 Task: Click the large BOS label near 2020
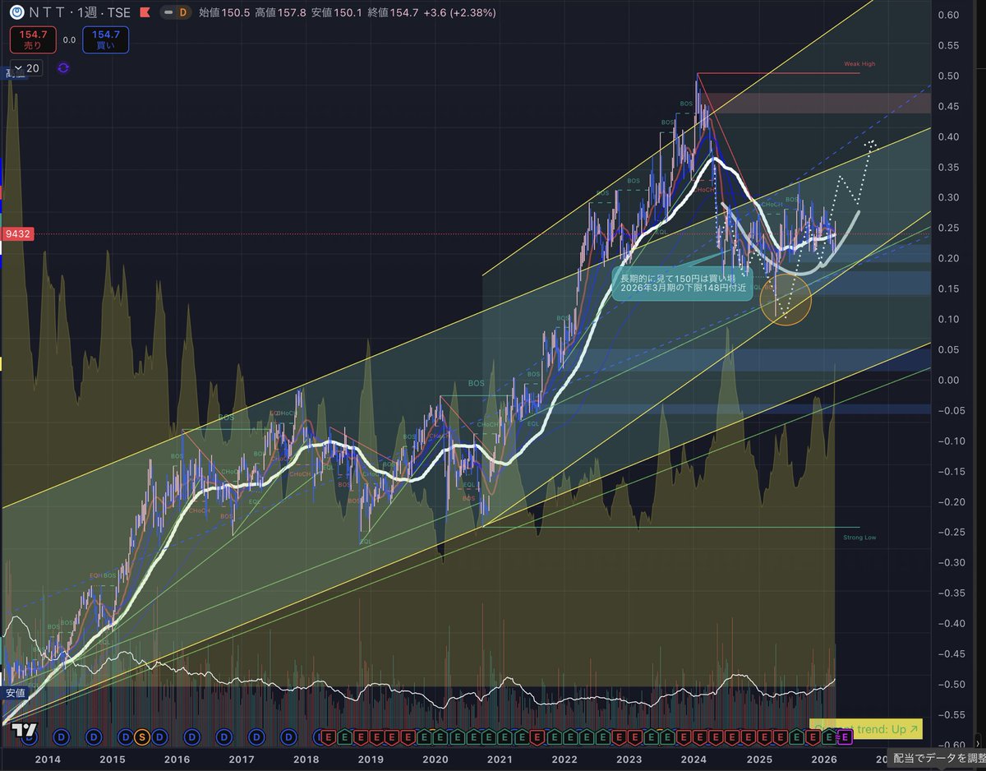coord(477,383)
